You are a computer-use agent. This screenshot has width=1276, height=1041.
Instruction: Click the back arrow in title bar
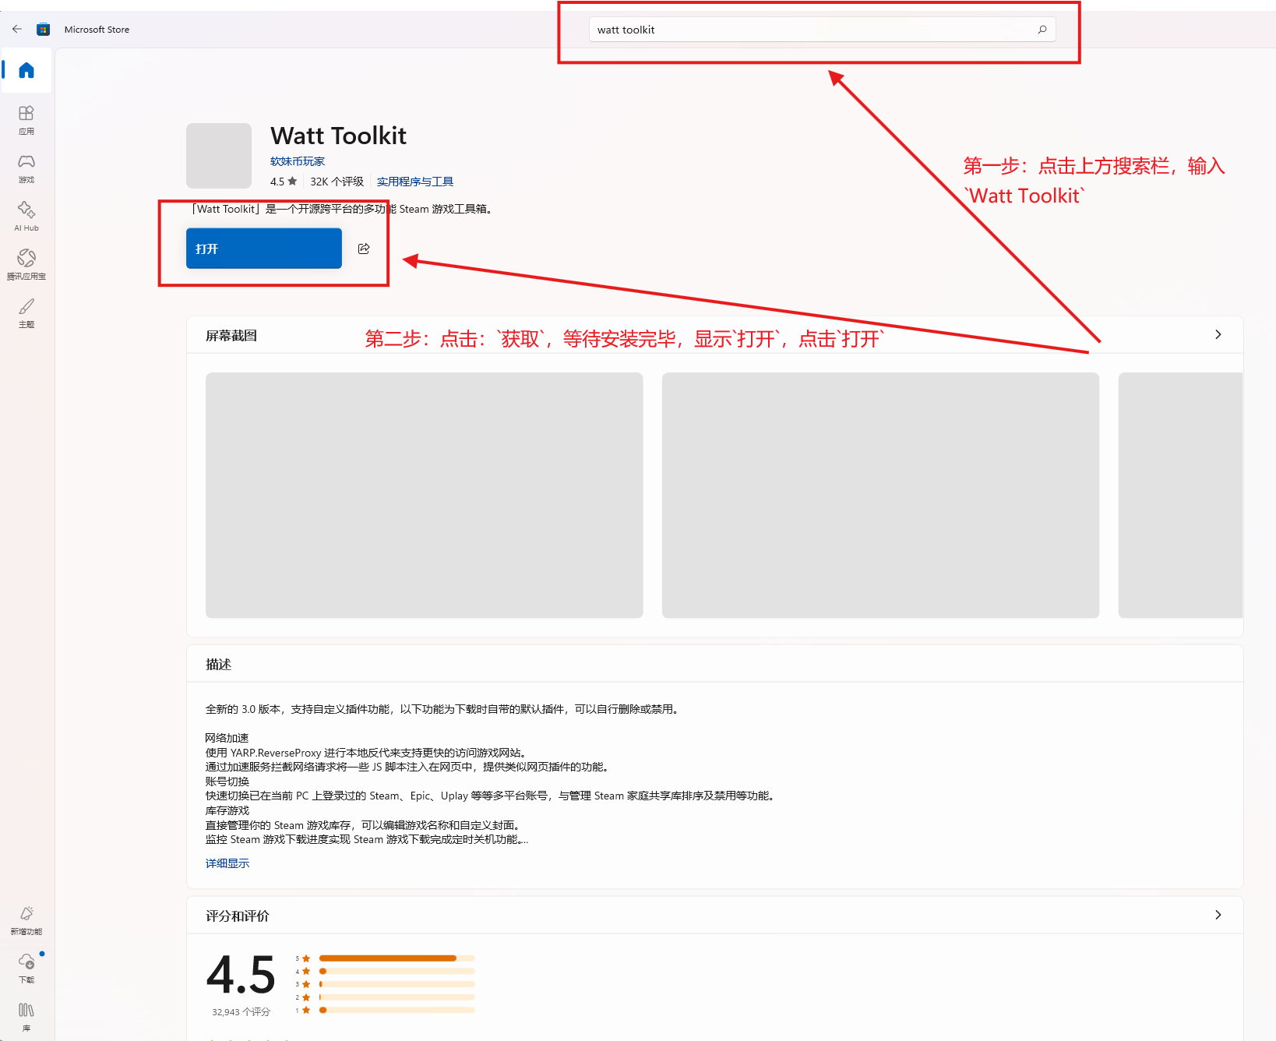(x=17, y=29)
